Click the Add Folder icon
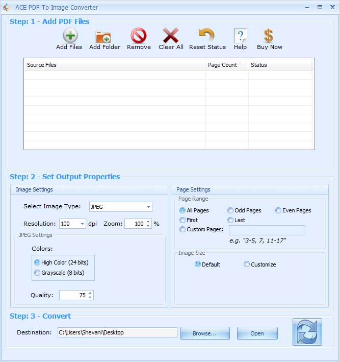Screen dimensions: 340x362 click(x=103, y=36)
